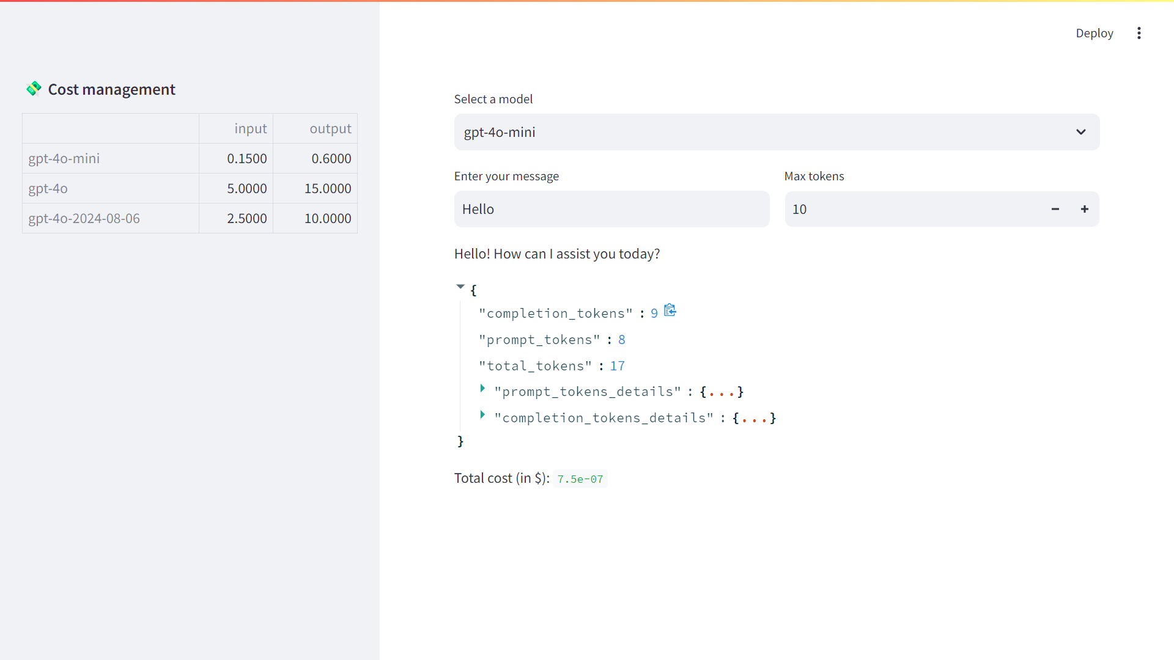
Task: Click the collapsed prompt_tokens_details braces
Action: coord(722,392)
